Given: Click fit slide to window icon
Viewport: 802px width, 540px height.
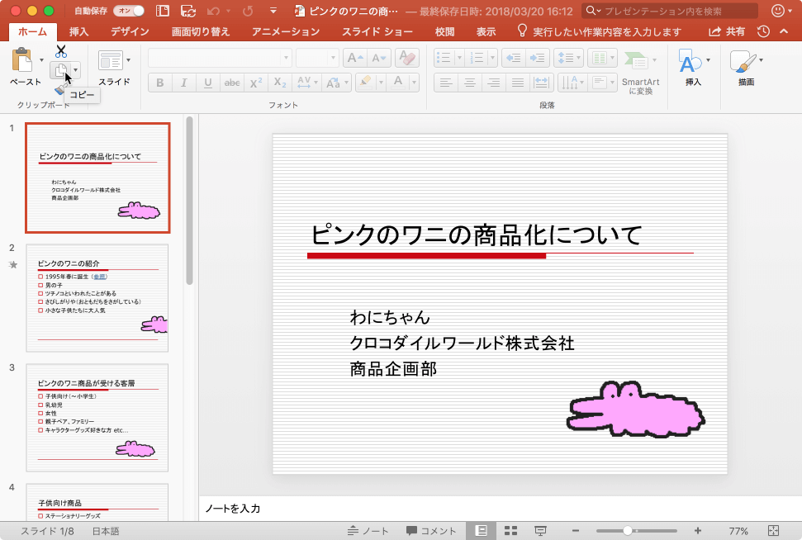Looking at the screenshot, I should tap(774, 531).
